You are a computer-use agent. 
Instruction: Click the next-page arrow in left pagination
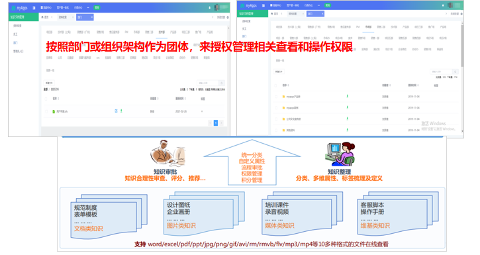[221, 123]
